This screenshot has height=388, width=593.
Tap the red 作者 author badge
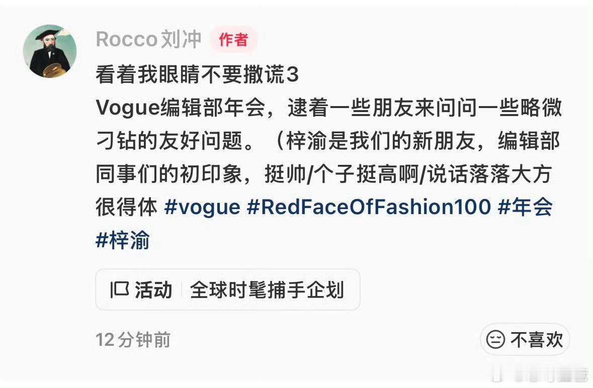tap(233, 39)
